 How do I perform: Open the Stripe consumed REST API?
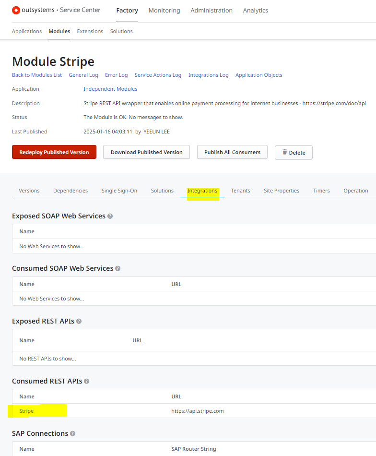pyautogui.click(x=26, y=411)
